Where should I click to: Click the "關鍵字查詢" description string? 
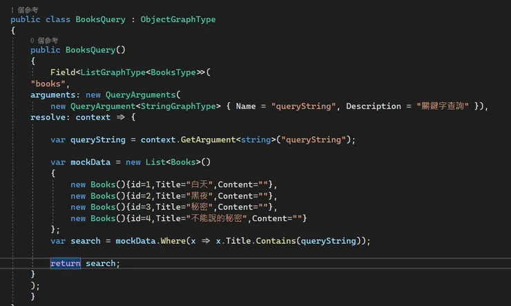(x=443, y=106)
